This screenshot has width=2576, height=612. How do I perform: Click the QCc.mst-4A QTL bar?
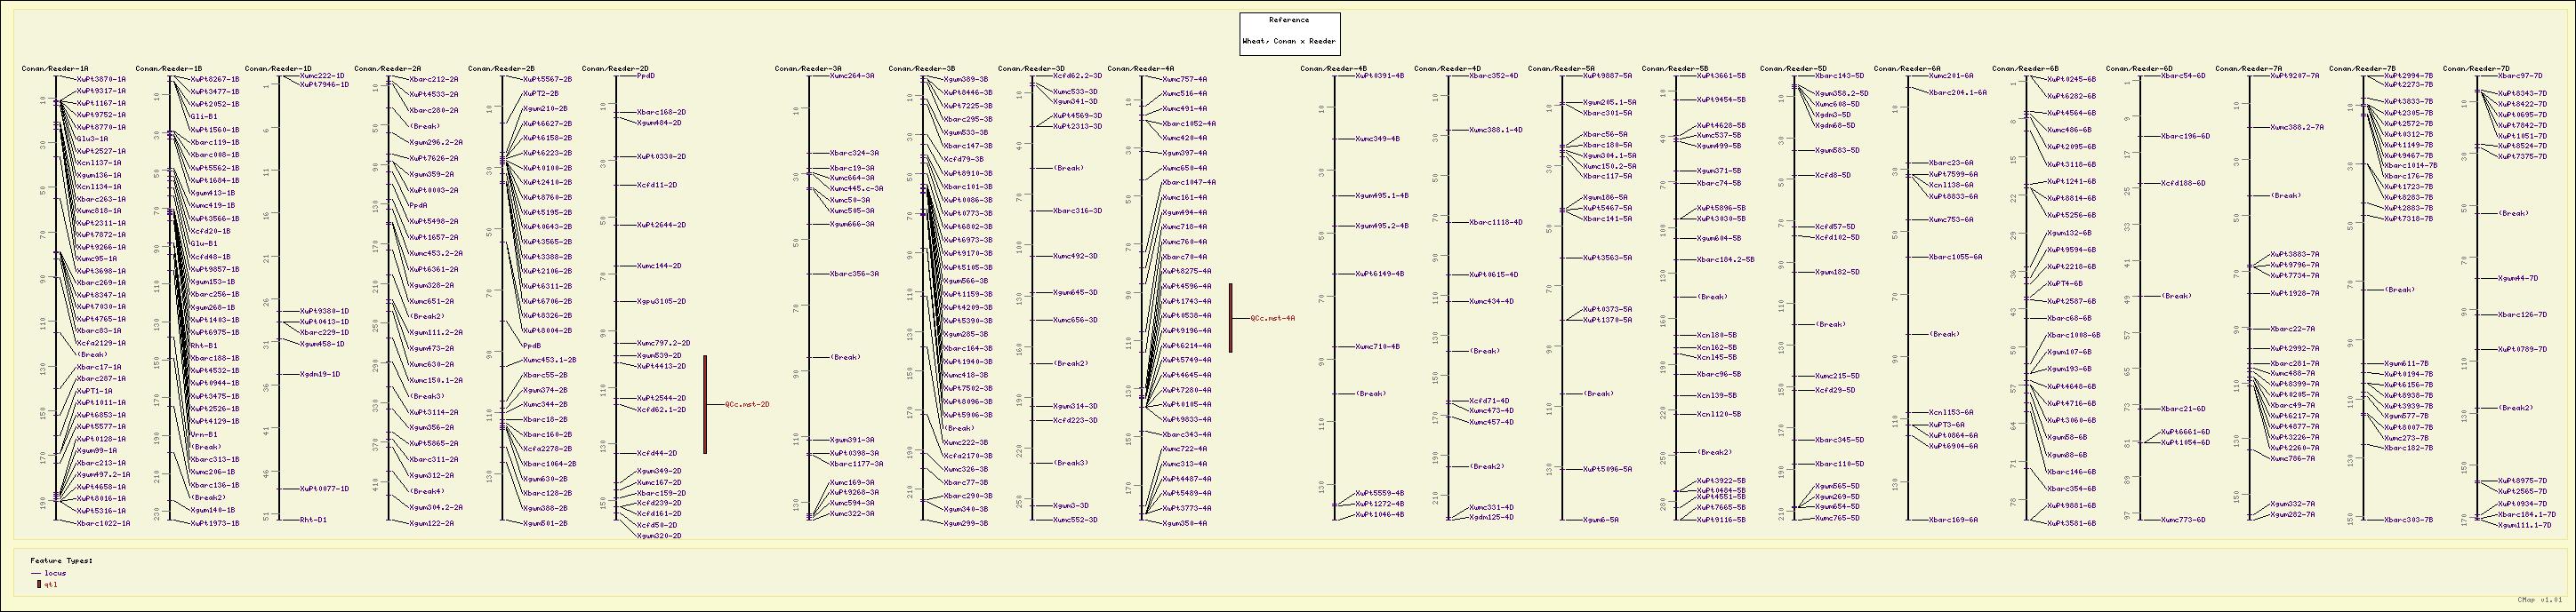pyautogui.click(x=1231, y=317)
